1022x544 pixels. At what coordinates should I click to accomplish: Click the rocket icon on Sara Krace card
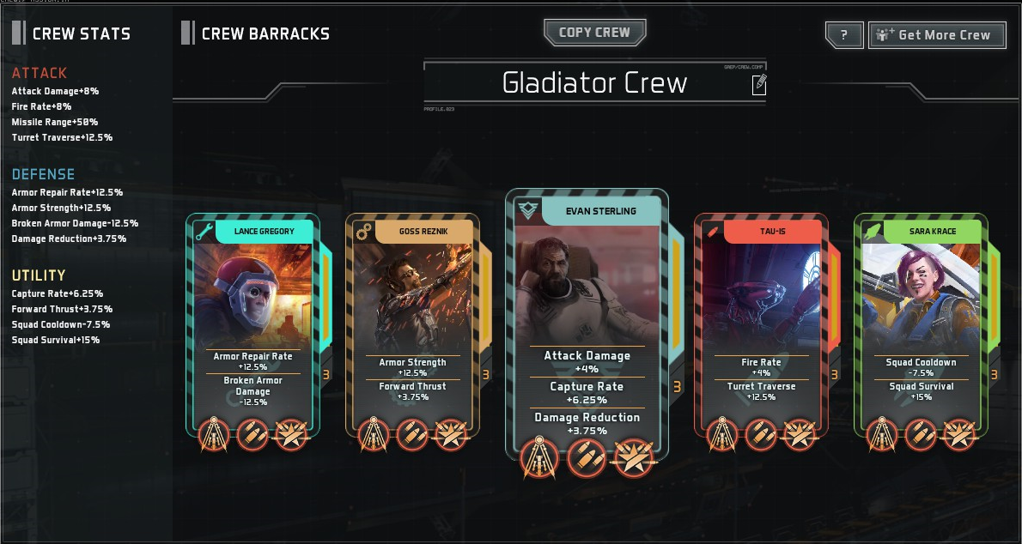[872, 232]
